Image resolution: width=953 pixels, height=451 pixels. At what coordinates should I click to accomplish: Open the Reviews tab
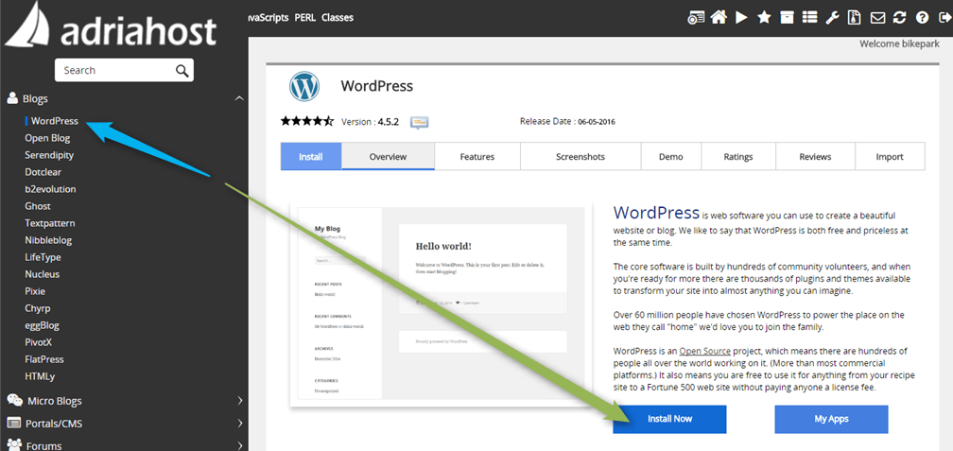coord(815,156)
